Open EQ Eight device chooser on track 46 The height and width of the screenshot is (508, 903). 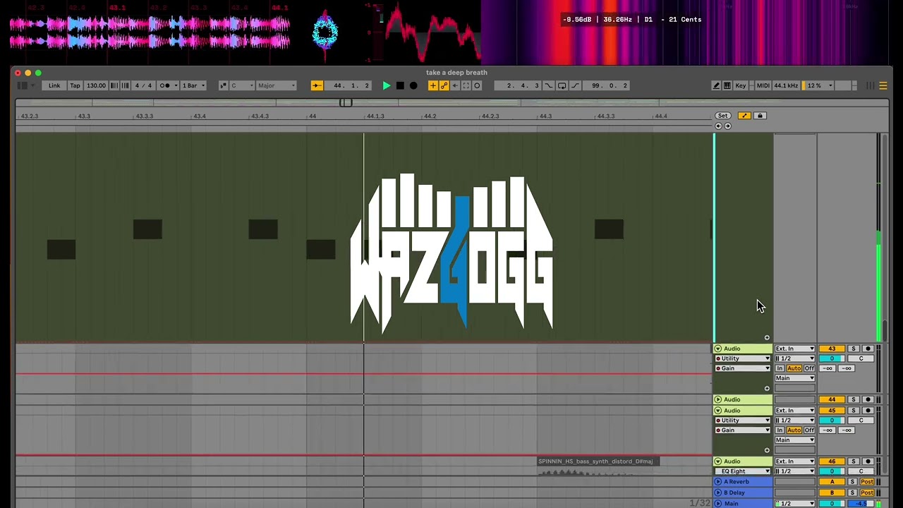coord(742,471)
